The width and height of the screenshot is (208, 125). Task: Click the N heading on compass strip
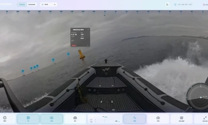click(105, 12)
